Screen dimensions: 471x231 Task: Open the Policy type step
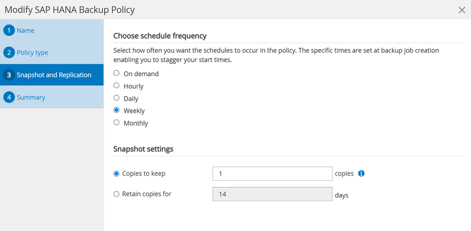pos(32,53)
